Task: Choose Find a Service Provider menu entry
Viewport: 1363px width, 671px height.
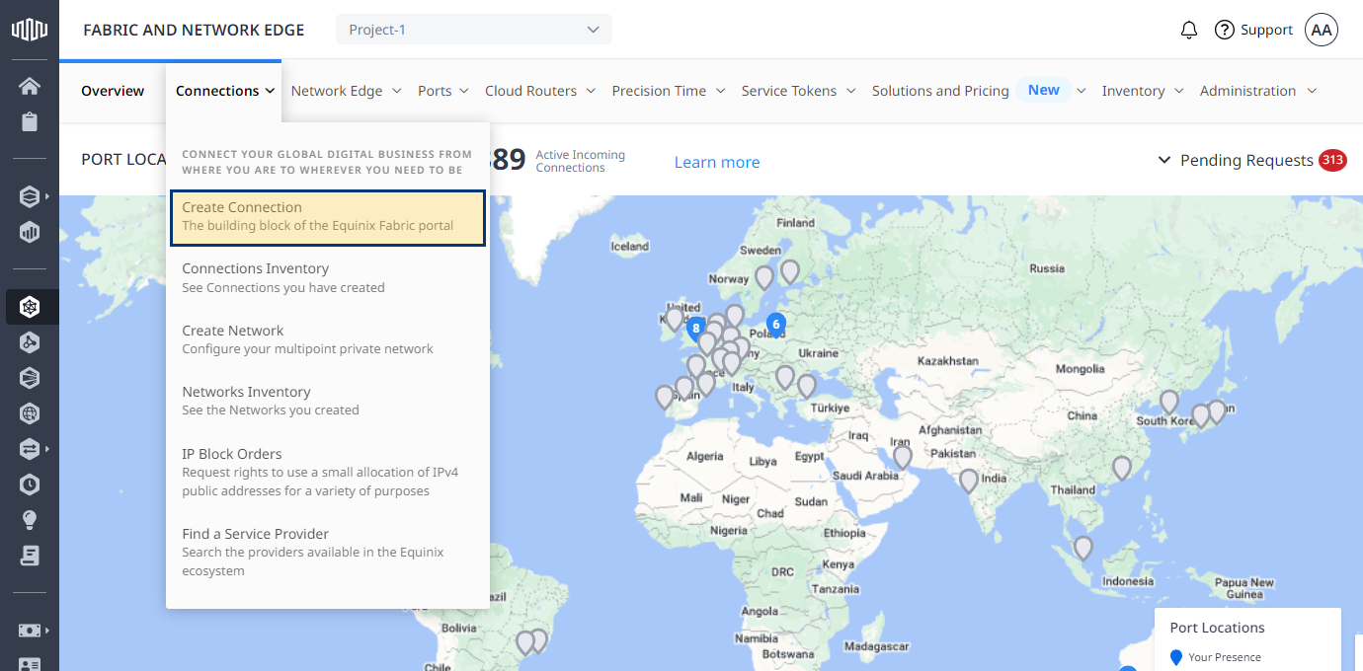Action: tap(328, 552)
